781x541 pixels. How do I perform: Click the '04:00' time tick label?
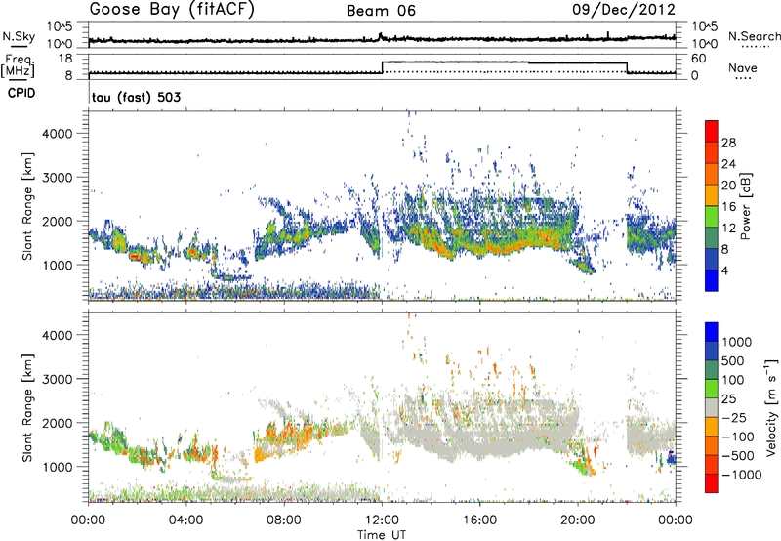pyautogui.click(x=186, y=520)
